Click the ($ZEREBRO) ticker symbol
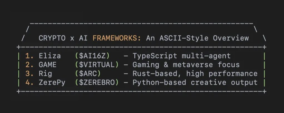Image resolution: width=284 pixels, height=113 pixels. (97, 83)
